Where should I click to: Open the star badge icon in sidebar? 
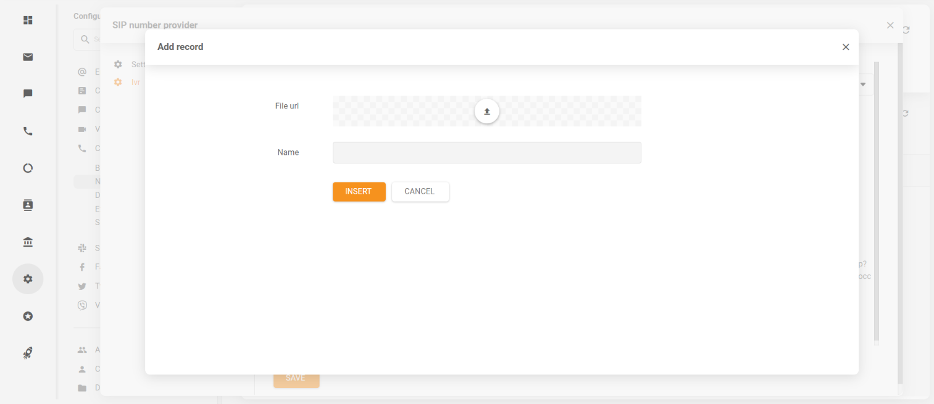(28, 316)
